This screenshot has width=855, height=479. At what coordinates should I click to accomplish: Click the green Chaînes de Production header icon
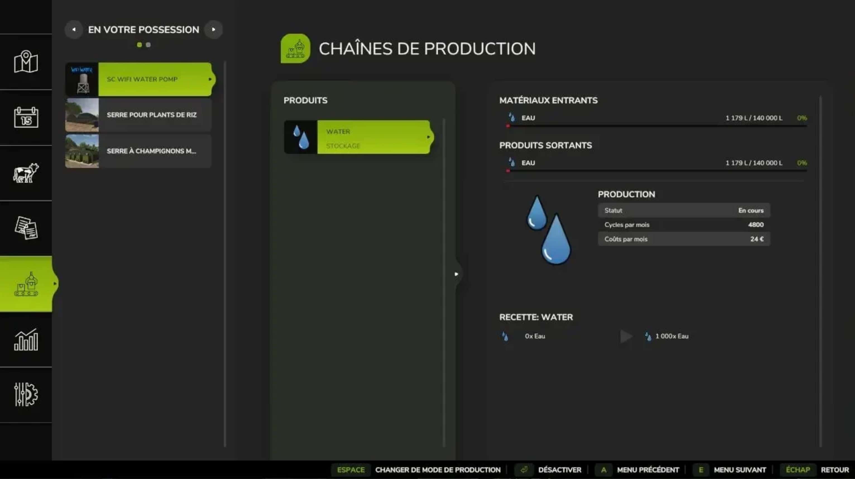point(295,49)
